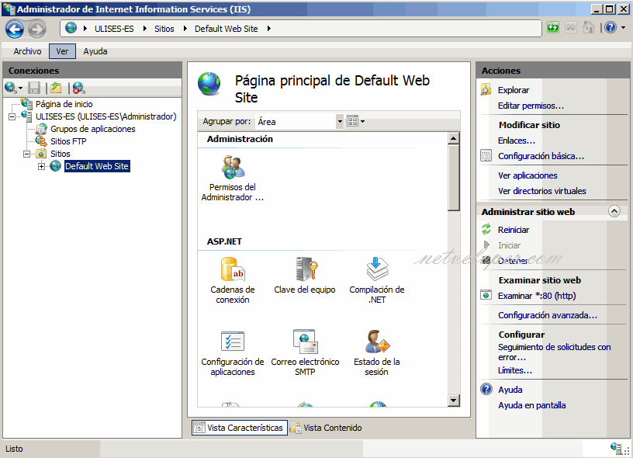Click the ULISES-ES breadcrumb in the address bar

114,29
